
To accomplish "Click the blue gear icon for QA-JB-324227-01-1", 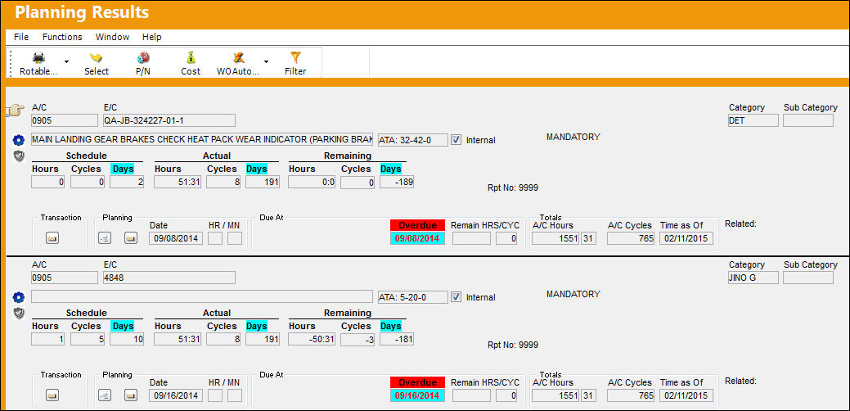I will point(19,141).
